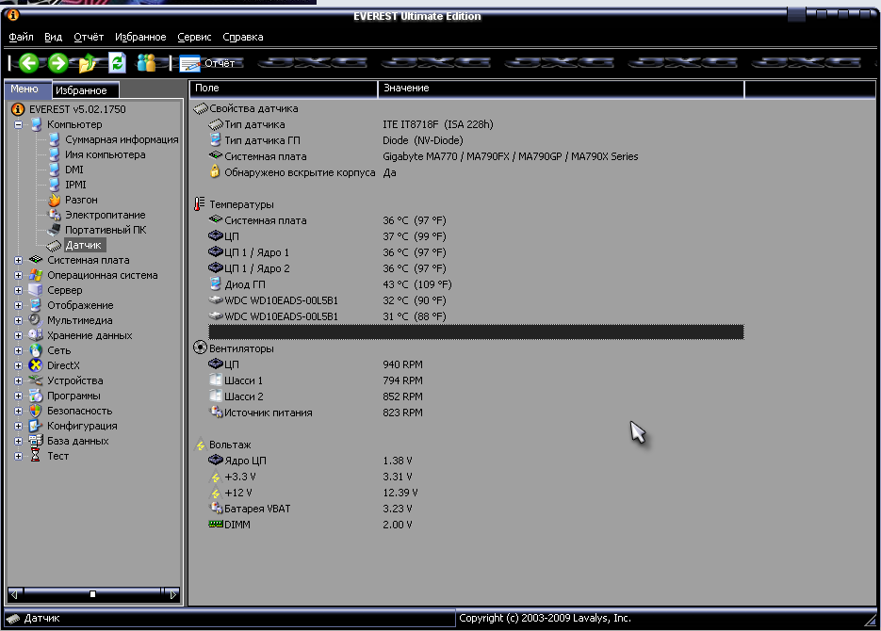
Task: Open the Отчёт report toolbar button
Action: tap(207, 64)
